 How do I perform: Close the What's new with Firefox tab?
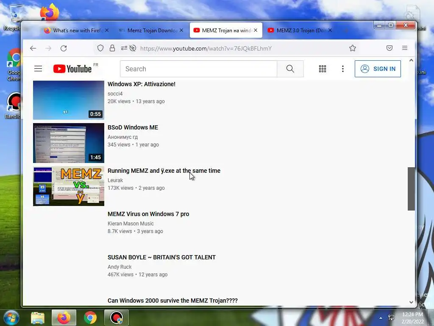tap(107, 30)
